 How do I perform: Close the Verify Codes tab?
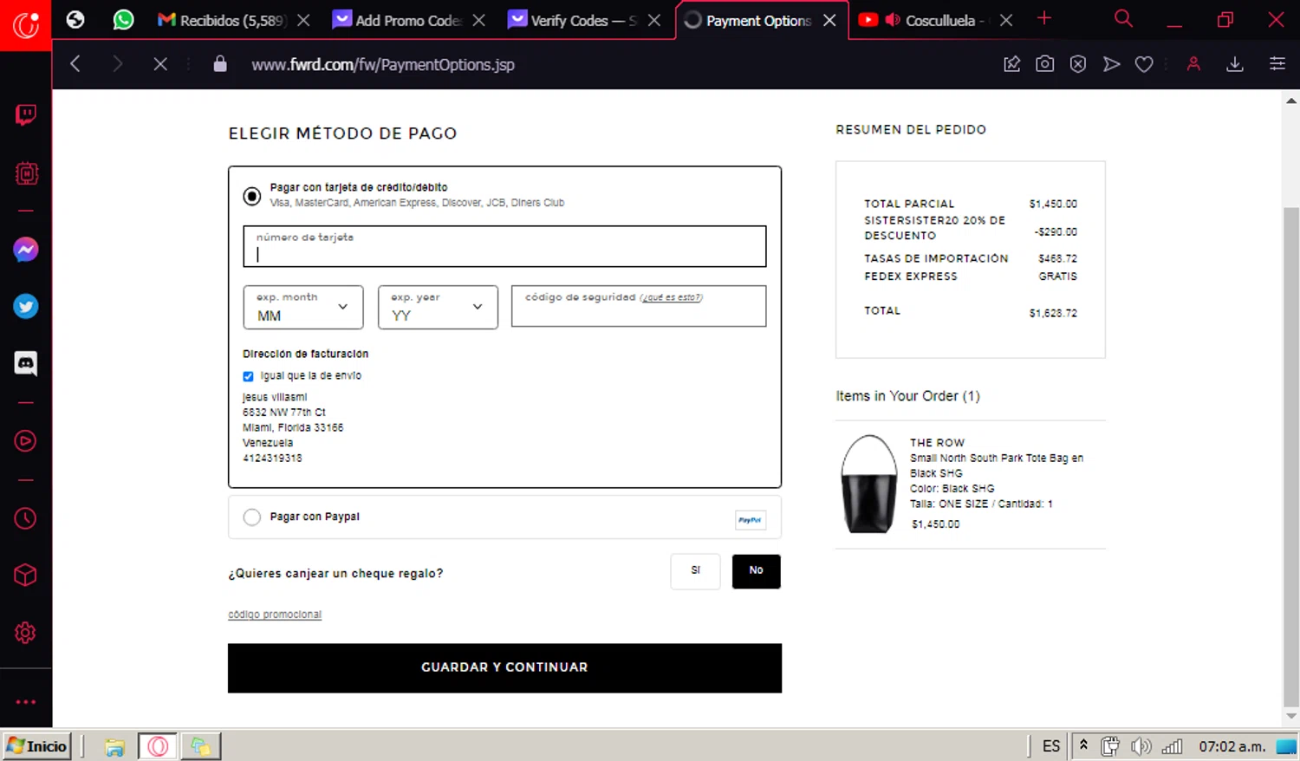click(x=654, y=20)
